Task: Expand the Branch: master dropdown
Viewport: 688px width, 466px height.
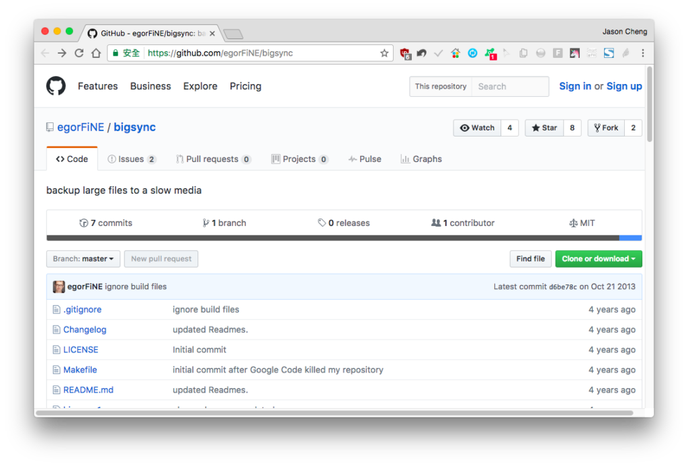Action: point(83,259)
